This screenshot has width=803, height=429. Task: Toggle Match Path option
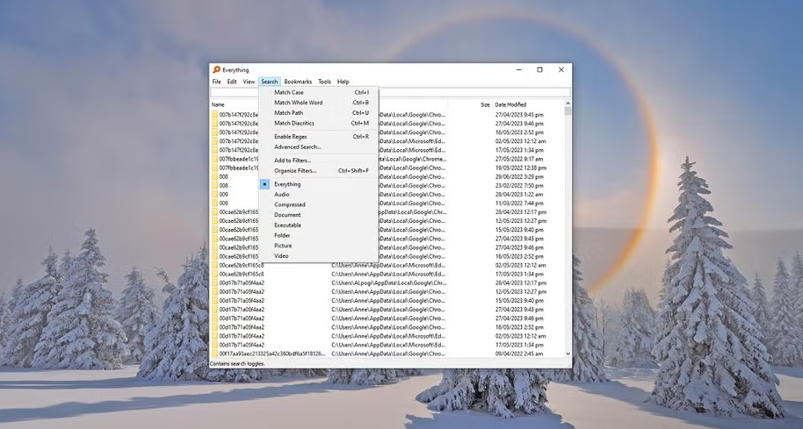pyautogui.click(x=319, y=113)
